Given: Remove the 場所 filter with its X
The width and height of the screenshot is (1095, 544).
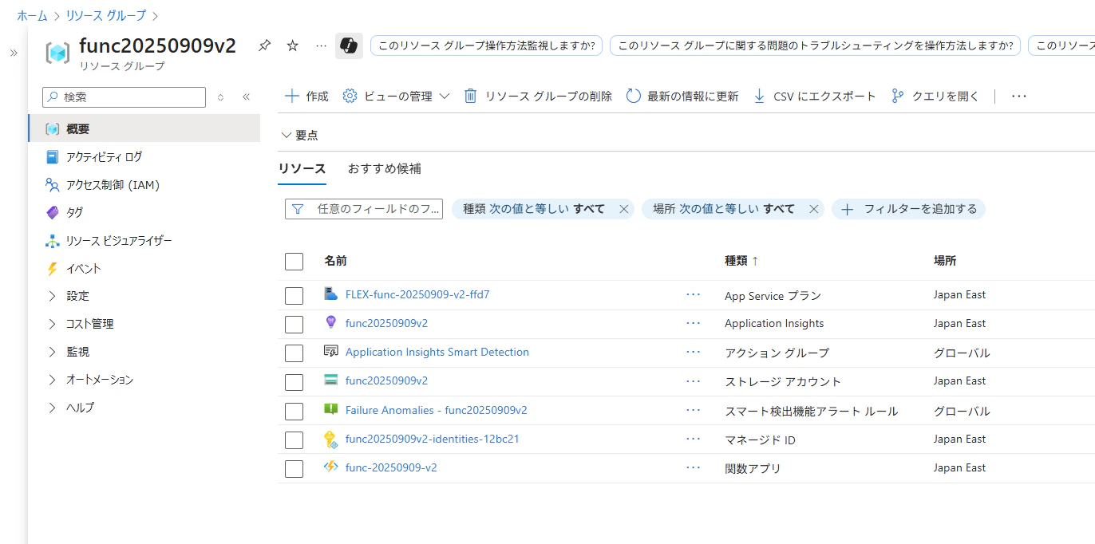Looking at the screenshot, I should click(x=814, y=209).
